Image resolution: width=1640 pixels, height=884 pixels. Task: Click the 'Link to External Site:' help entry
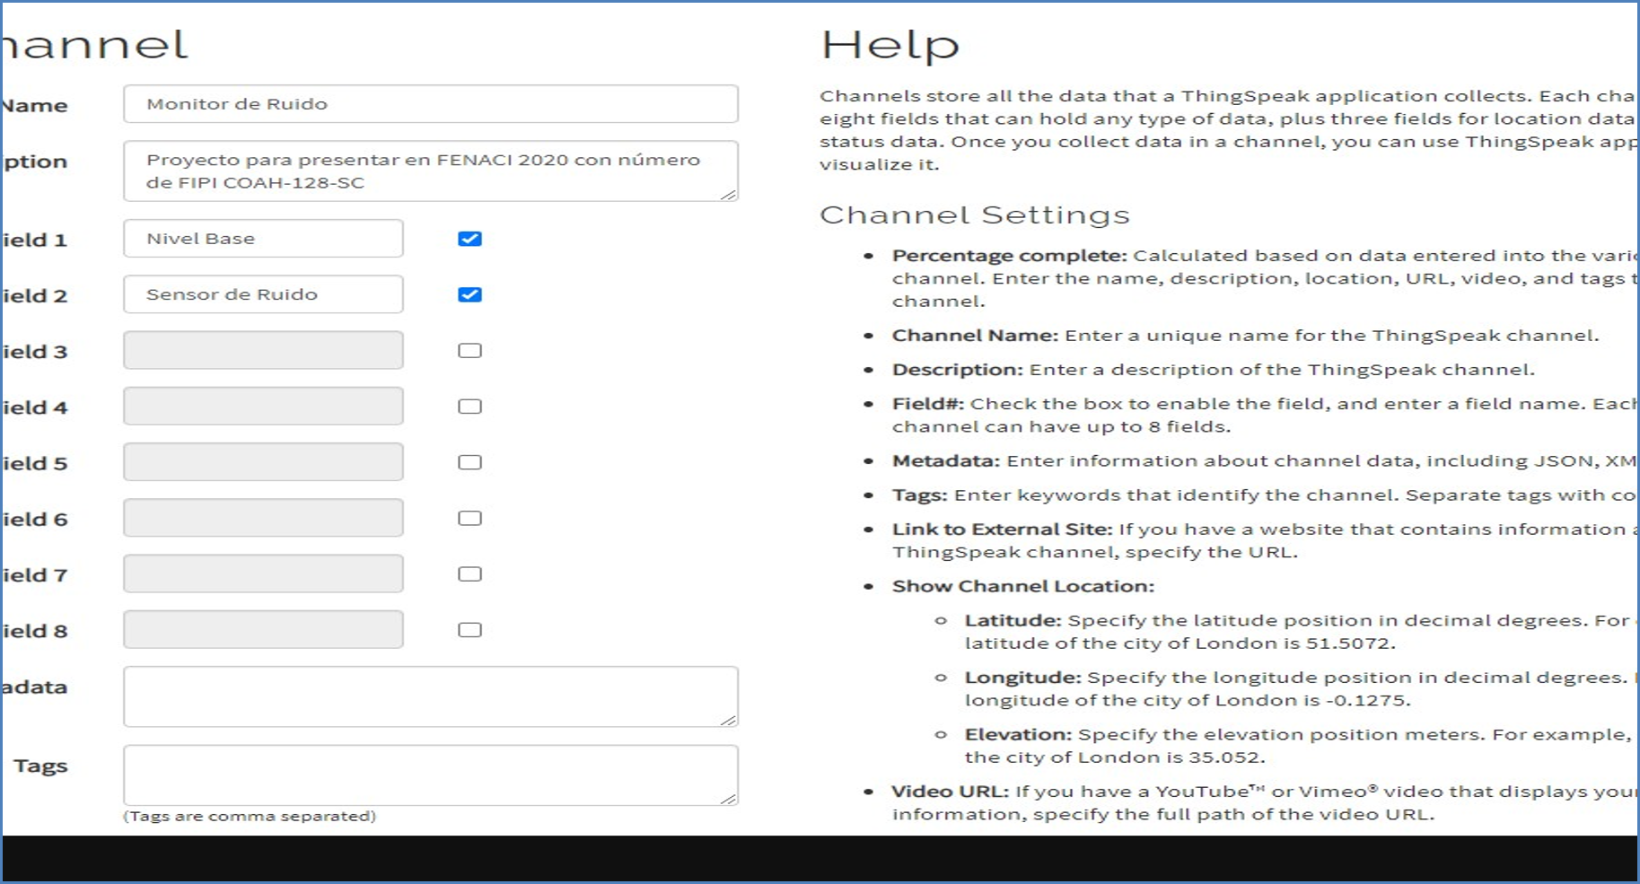1264,541
